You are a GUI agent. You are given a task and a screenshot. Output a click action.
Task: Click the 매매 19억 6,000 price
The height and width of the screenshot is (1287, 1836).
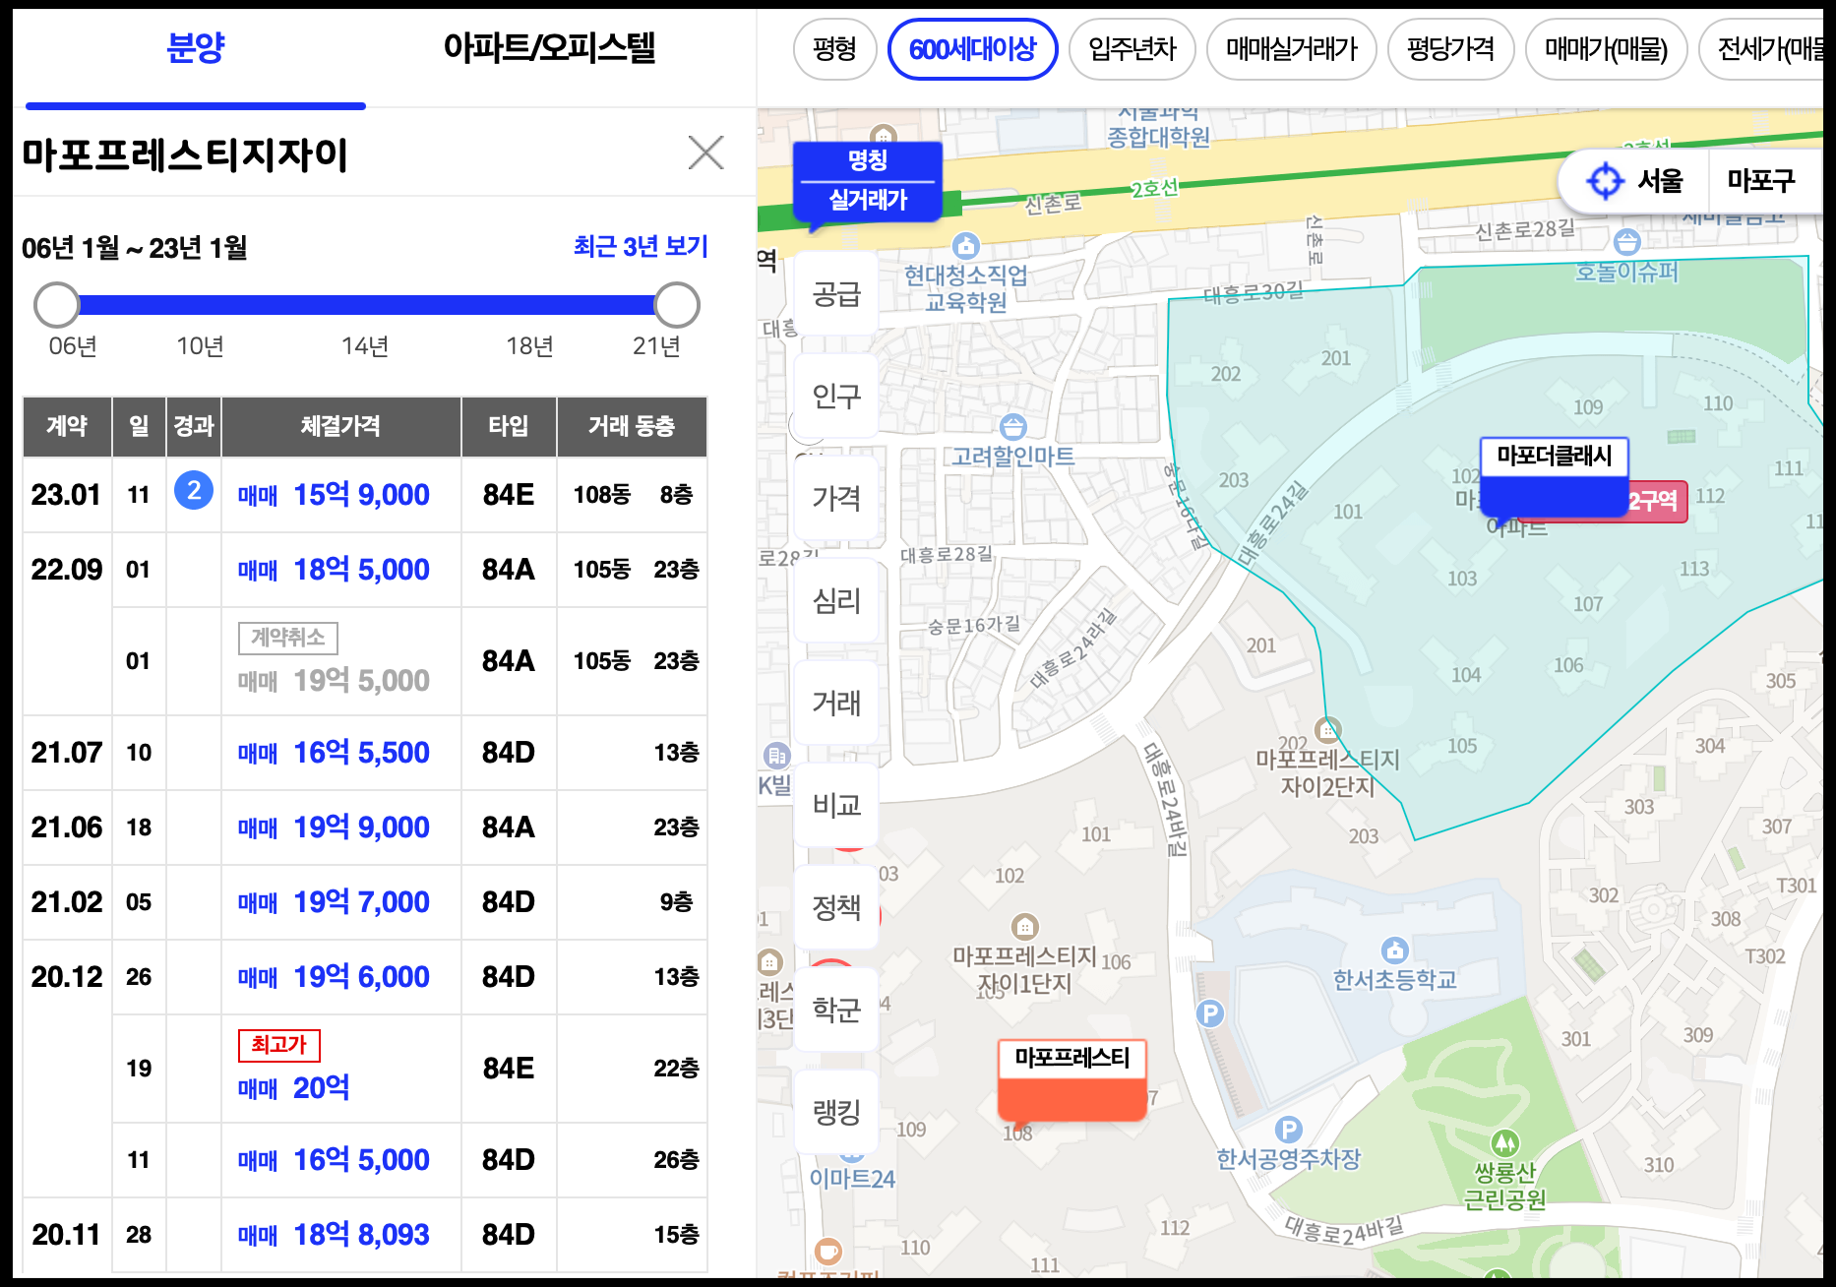[x=334, y=977]
